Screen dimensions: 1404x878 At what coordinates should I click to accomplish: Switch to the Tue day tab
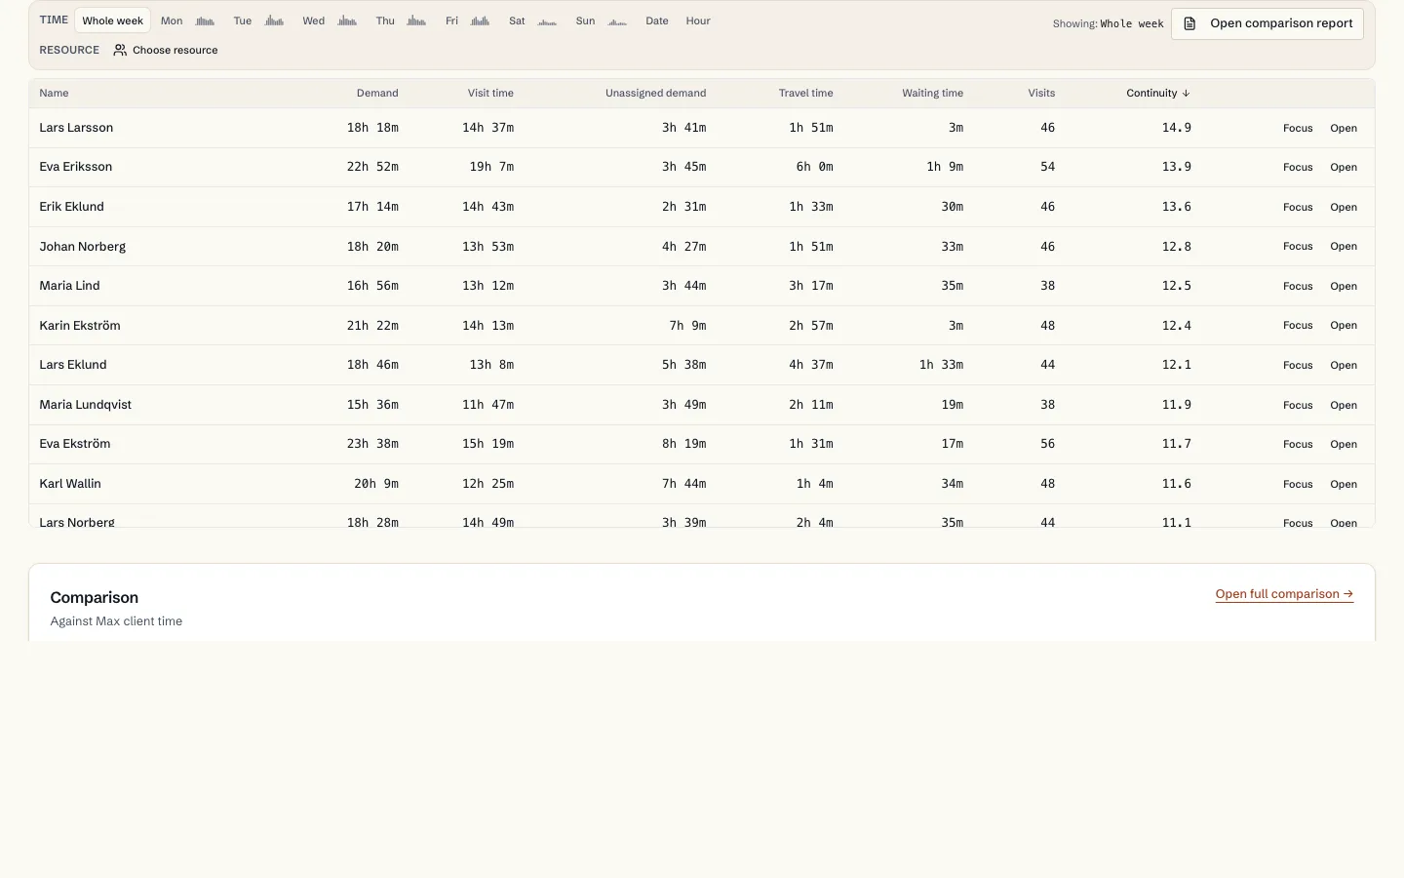(x=258, y=20)
